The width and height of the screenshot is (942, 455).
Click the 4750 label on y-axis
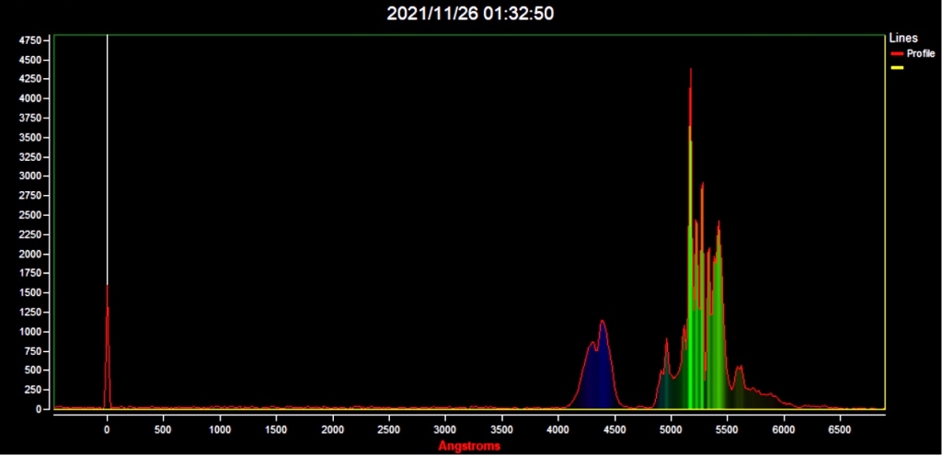point(30,40)
